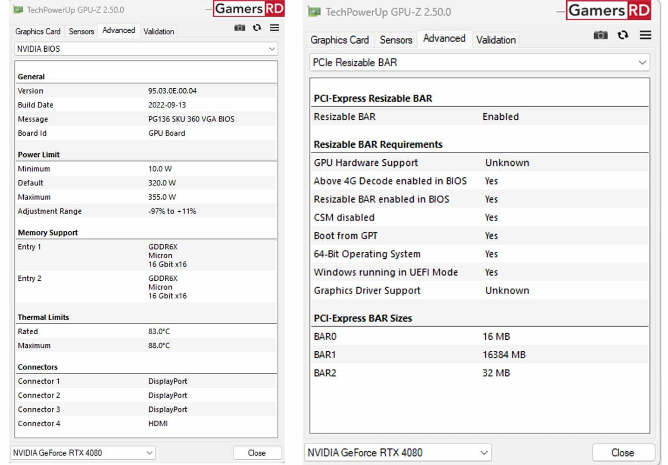The image size is (668, 465).
Task: Click the Maximum thermal limit 88.0°C
Action: coord(159,346)
